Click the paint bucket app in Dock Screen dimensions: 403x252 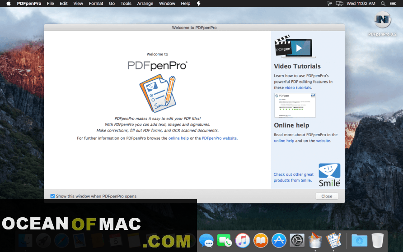click(x=315, y=240)
